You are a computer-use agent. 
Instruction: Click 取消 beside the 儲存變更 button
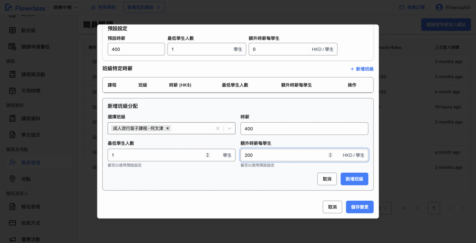(332, 207)
